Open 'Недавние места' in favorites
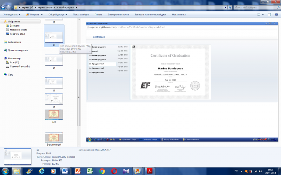 click(x=19, y=30)
